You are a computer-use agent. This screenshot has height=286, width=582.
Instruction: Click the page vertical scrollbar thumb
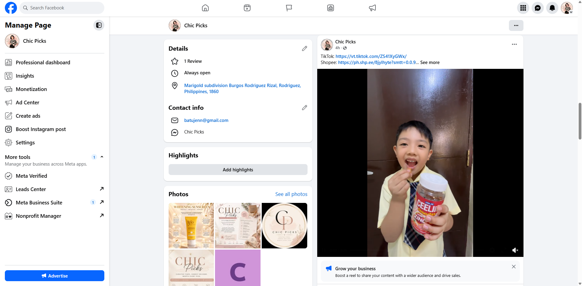pyautogui.click(x=580, y=121)
